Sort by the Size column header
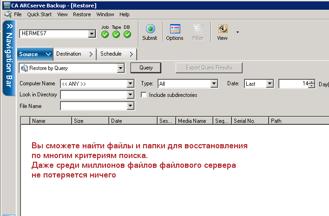 click(x=91, y=121)
